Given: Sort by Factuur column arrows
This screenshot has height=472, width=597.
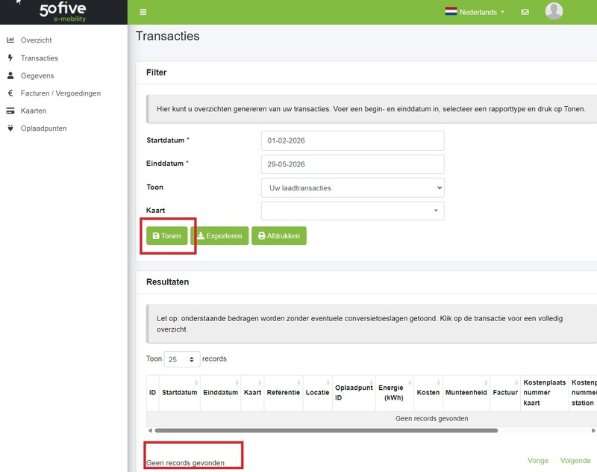Looking at the screenshot, I should [516, 382].
